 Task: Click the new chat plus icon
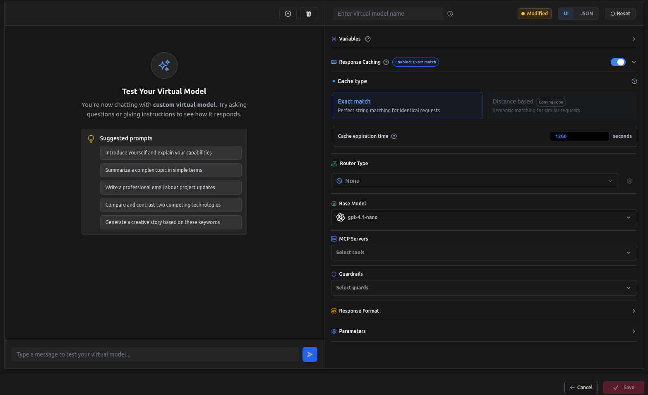coord(288,14)
